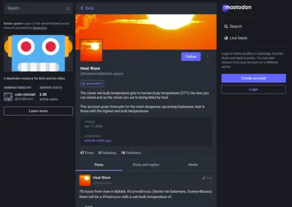Click the Login button

coord(253,89)
